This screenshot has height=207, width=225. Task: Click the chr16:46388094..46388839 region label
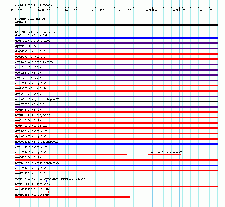[x=33, y=6]
